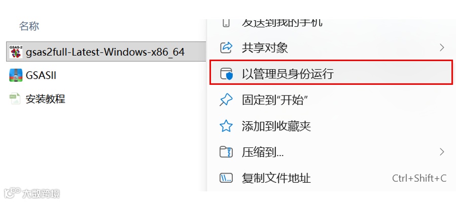The height and width of the screenshot is (202, 456).
Task: Click the pin icon in context menu
Action: click(x=226, y=100)
